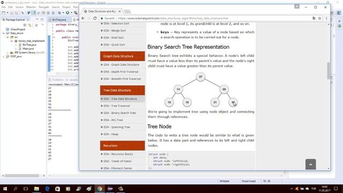Open DSA - Breadth First Traversal link
343x193 pixels.
122,79
